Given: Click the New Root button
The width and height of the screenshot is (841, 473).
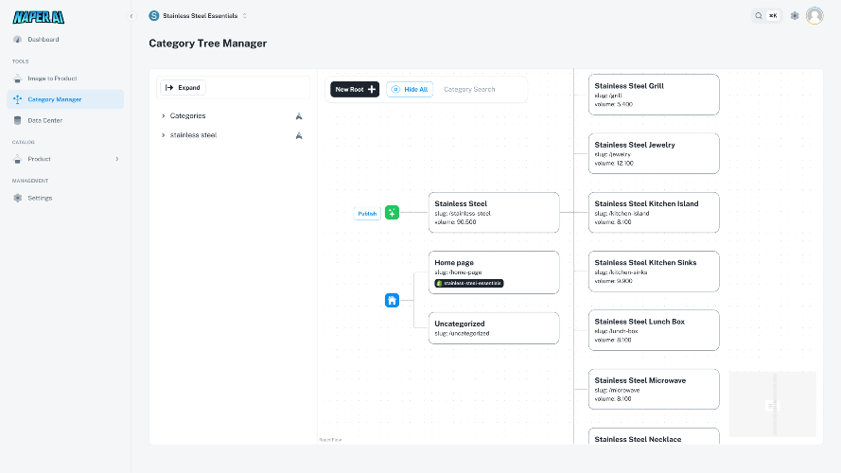Looking at the screenshot, I should (x=355, y=89).
